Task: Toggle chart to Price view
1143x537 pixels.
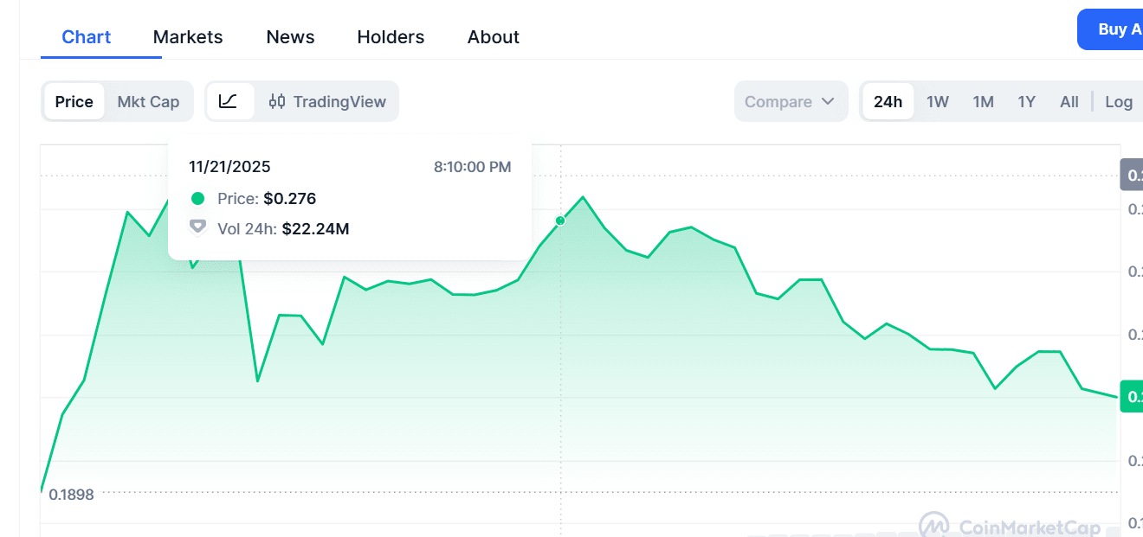Action: (74, 101)
